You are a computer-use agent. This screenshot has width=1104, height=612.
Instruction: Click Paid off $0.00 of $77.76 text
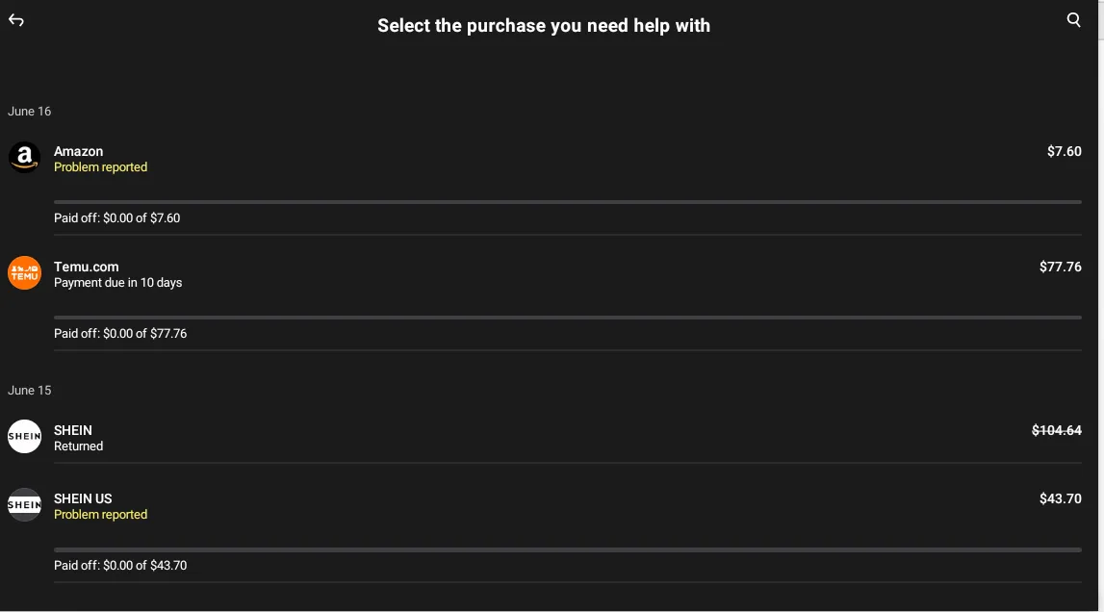120,334
